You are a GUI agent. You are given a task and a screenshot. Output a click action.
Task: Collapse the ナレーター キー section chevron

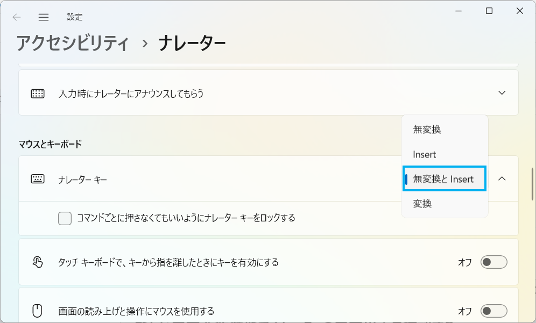tap(502, 178)
